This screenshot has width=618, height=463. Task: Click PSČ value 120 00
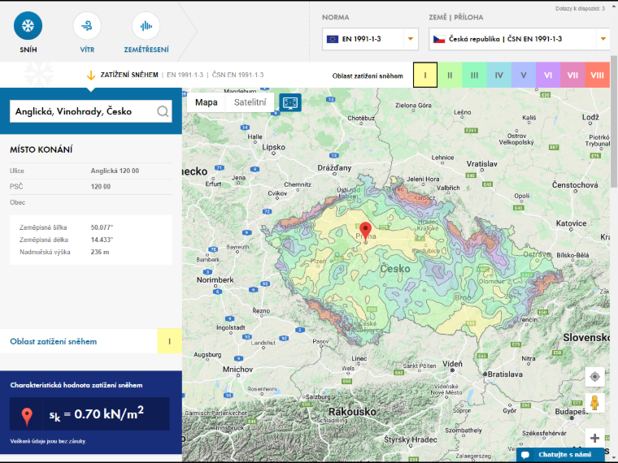tap(101, 187)
